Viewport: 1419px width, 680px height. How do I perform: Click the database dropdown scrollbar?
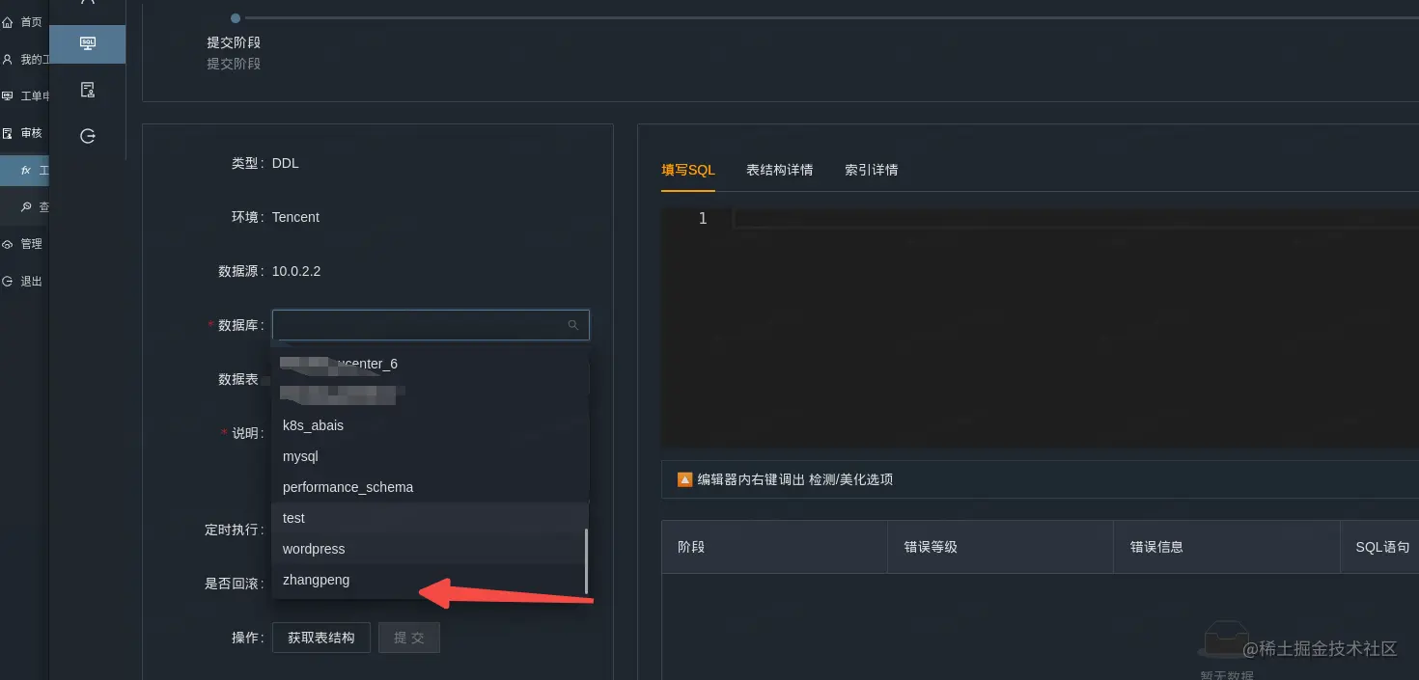coord(586,560)
